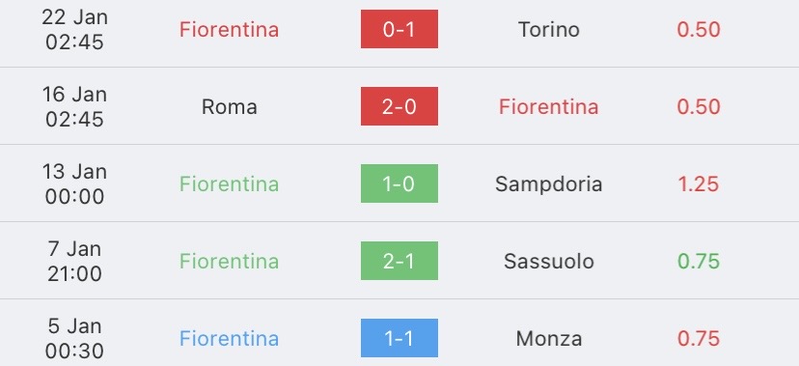Select the Monza team name

pos(549,338)
